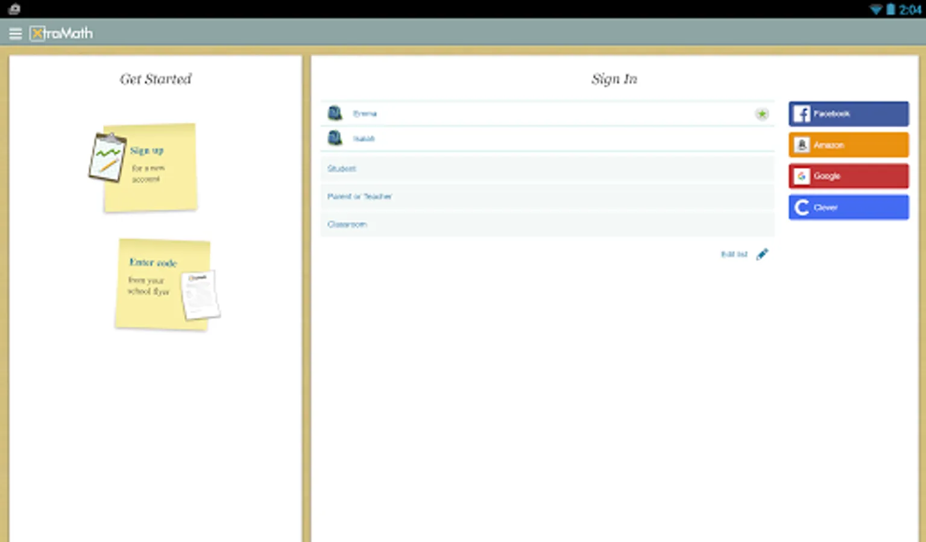Tap the Wi-Fi signal icon in the status bar

coord(875,10)
